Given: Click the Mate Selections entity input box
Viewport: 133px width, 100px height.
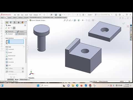Looking at the screenshot, I should pos(16,42).
